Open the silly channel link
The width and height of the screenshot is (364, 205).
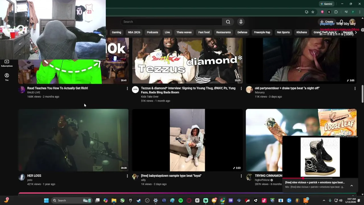pos(143,180)
